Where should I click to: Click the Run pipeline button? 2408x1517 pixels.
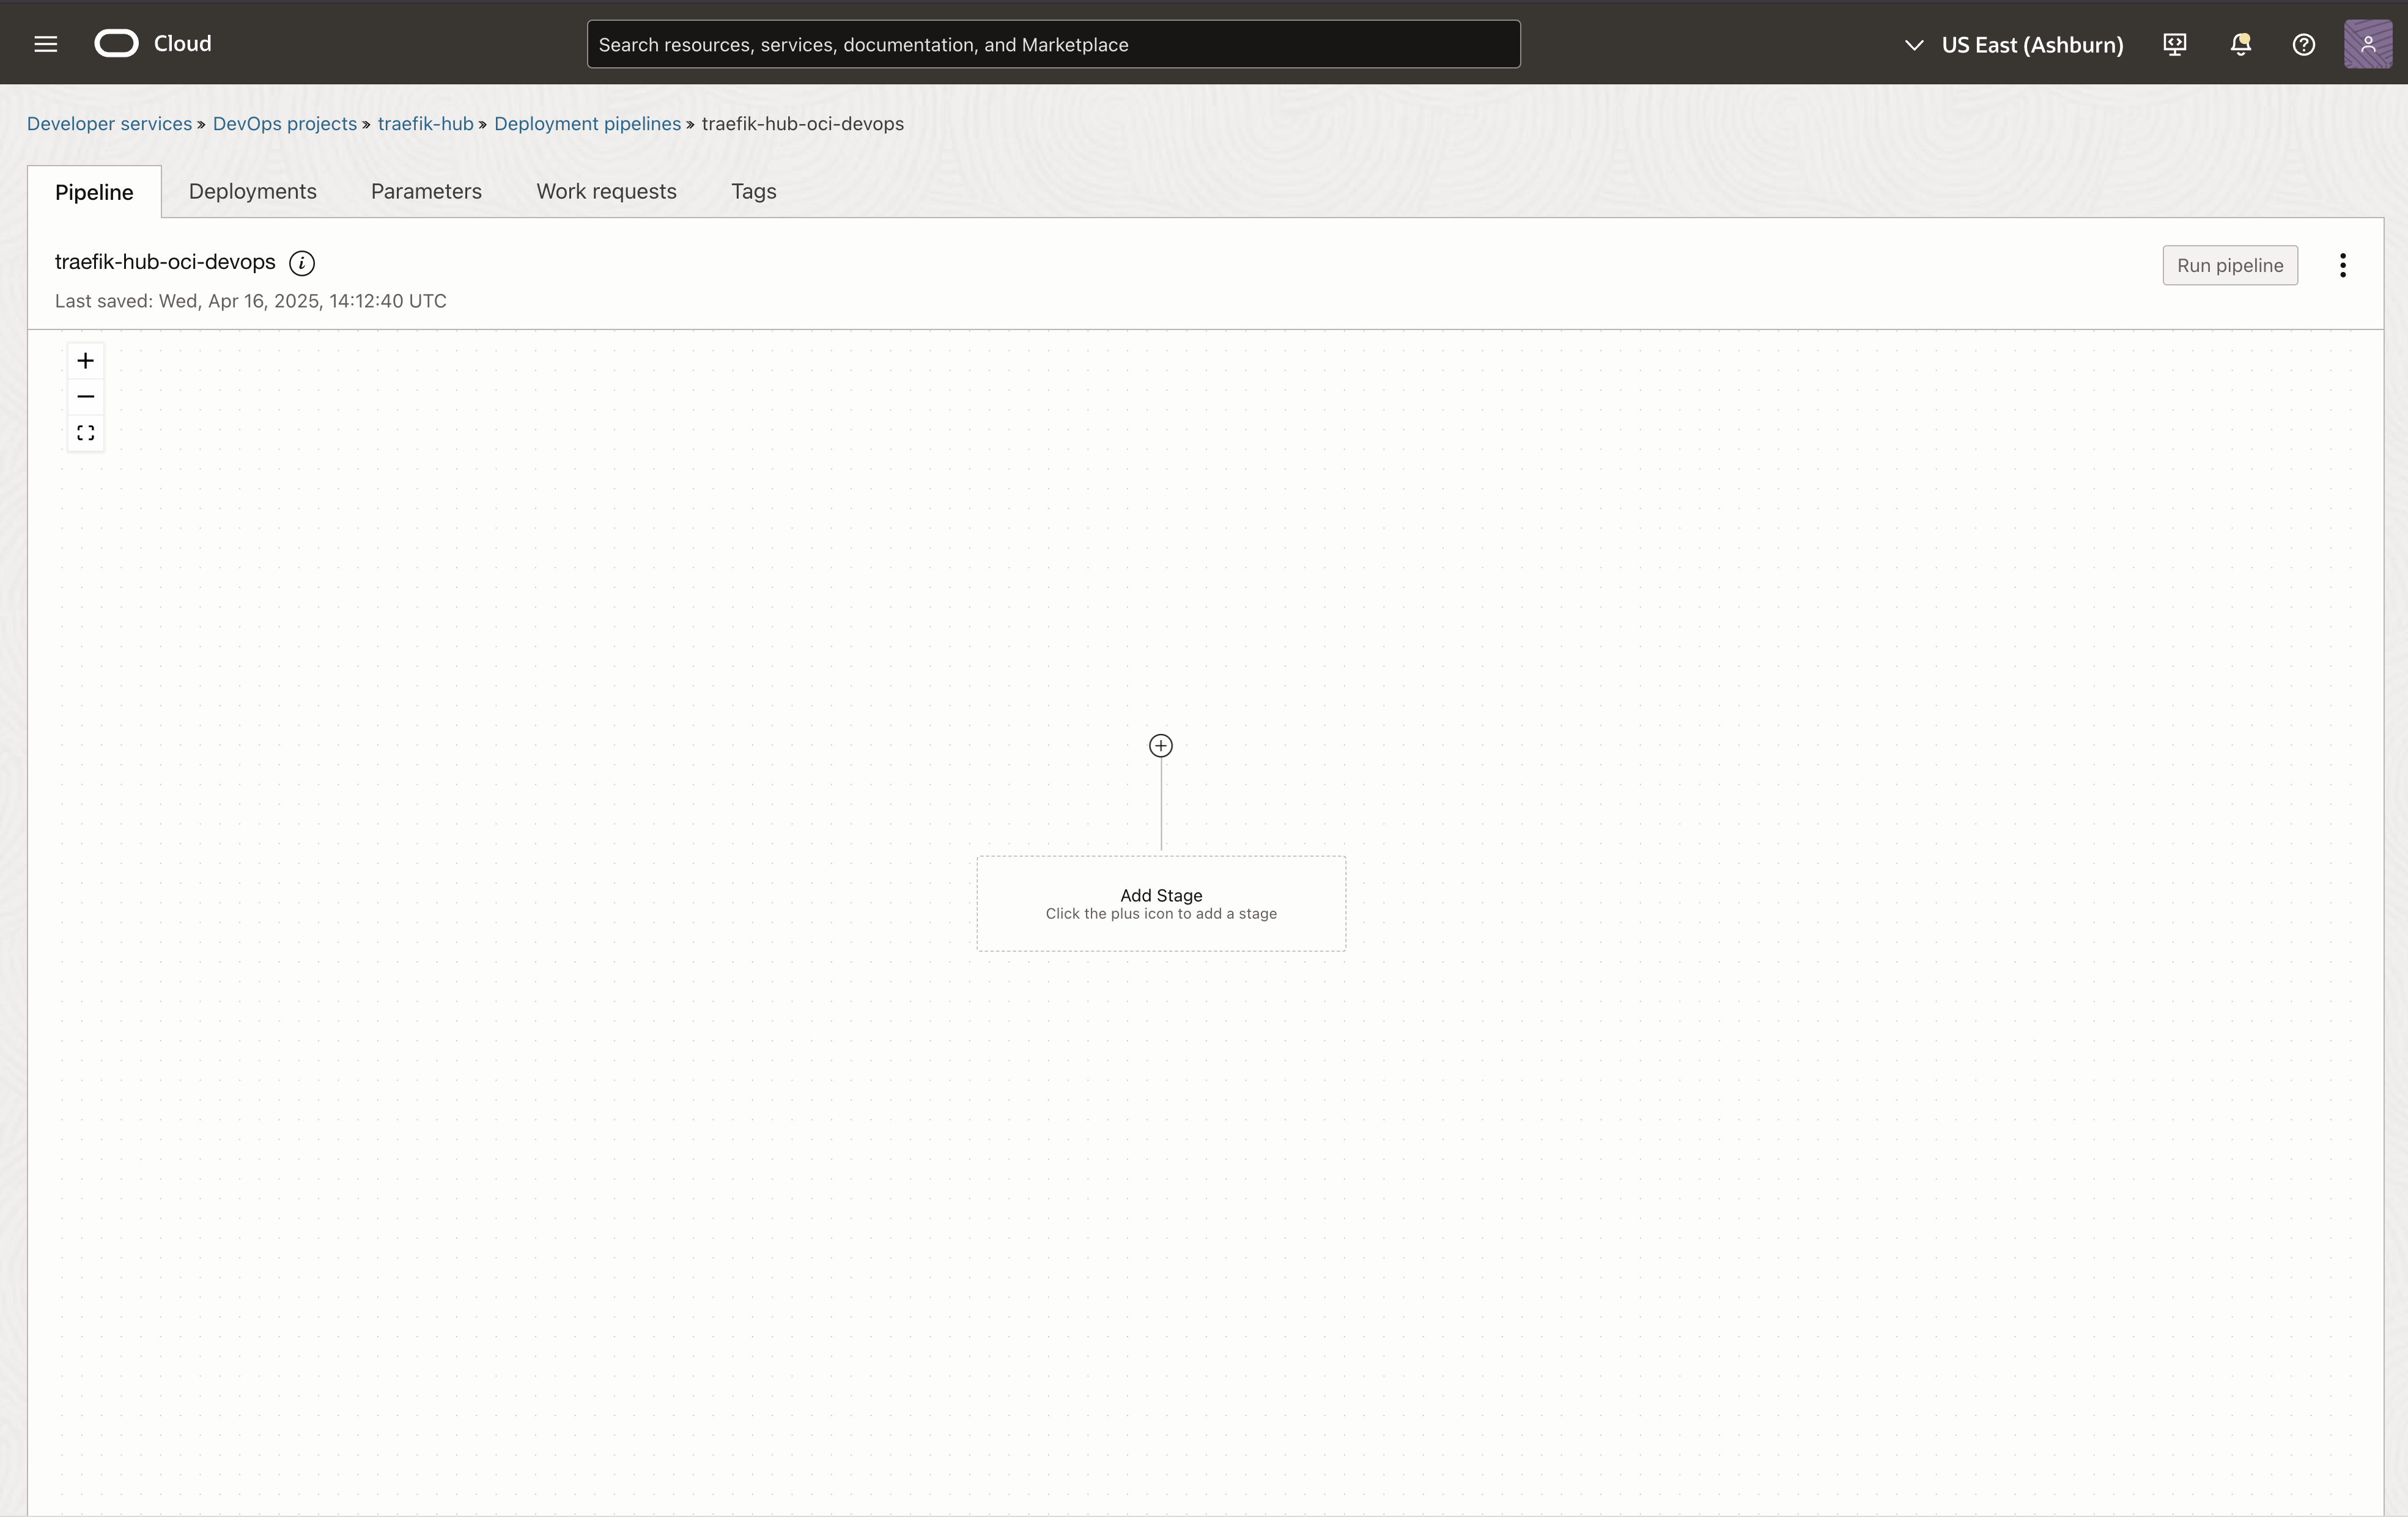pyautogui.click(x=2229, y=265)
